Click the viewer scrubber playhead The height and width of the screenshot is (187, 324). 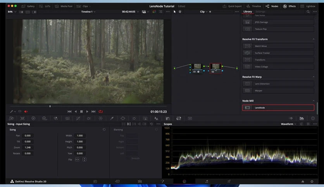point(50,106)
